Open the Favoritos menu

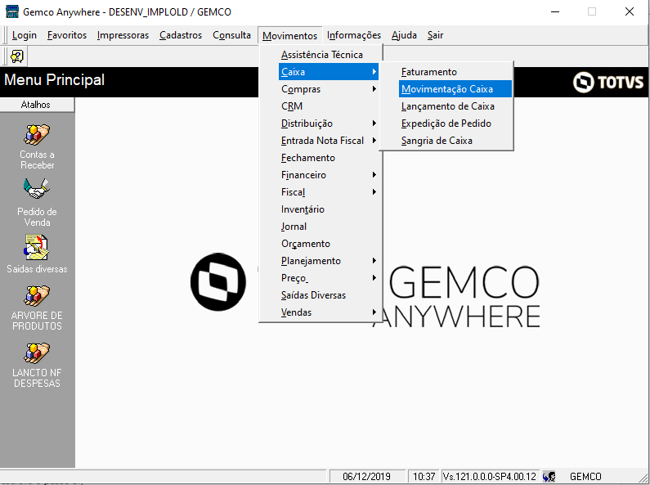coord(67,35)
